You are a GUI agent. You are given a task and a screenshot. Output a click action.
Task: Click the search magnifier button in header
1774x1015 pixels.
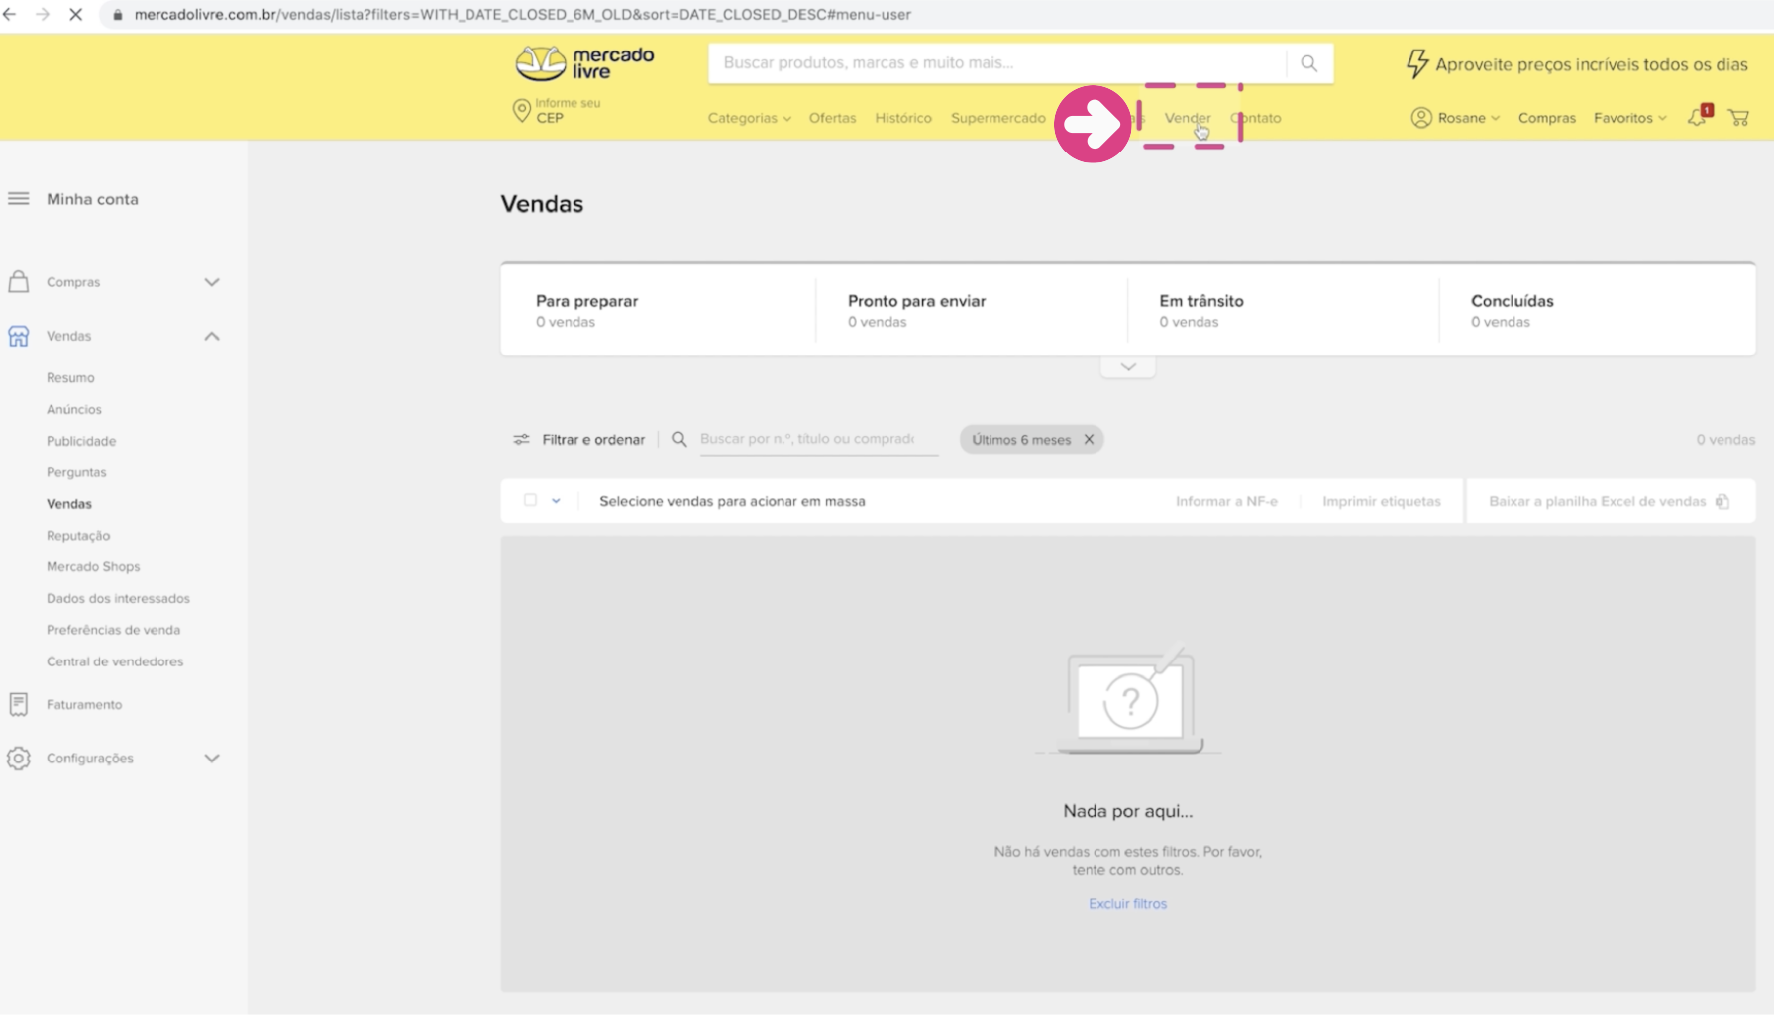coord(1308,63)
